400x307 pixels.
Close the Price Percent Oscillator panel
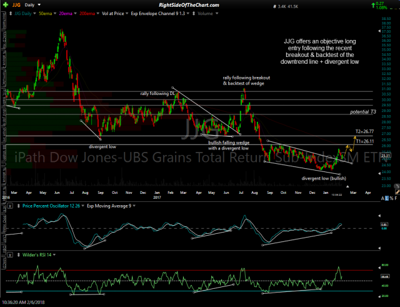point(10,206)
